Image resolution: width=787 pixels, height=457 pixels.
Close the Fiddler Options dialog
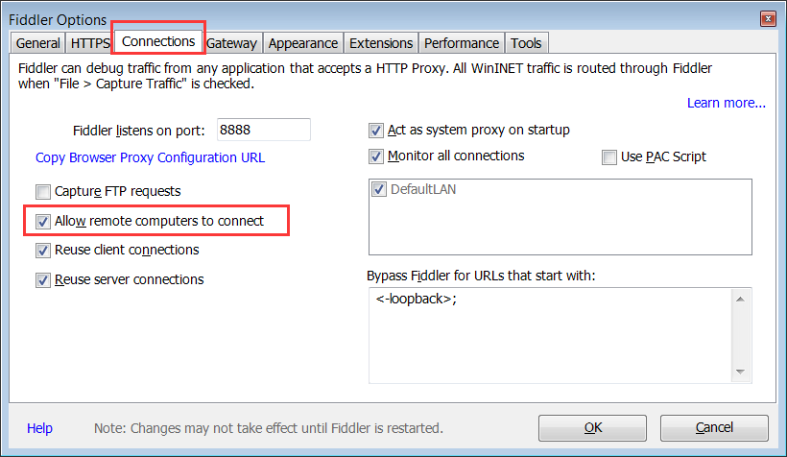[x=768, y=19]
